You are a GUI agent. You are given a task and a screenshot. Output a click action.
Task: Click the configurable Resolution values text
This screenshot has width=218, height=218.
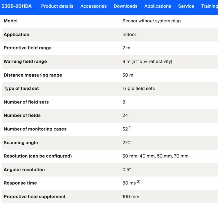tap(155, 156)
